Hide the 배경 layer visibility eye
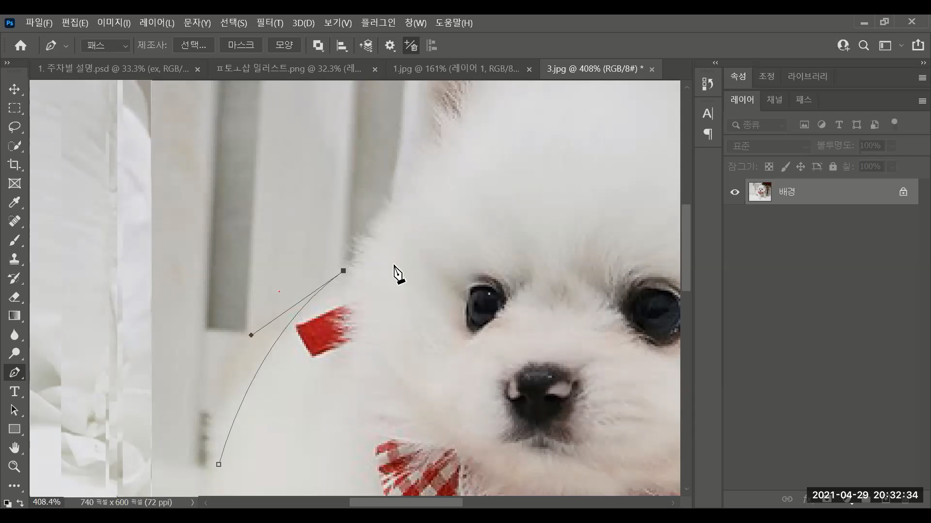This screenshot has width=931, height=523. pos(735,192)
